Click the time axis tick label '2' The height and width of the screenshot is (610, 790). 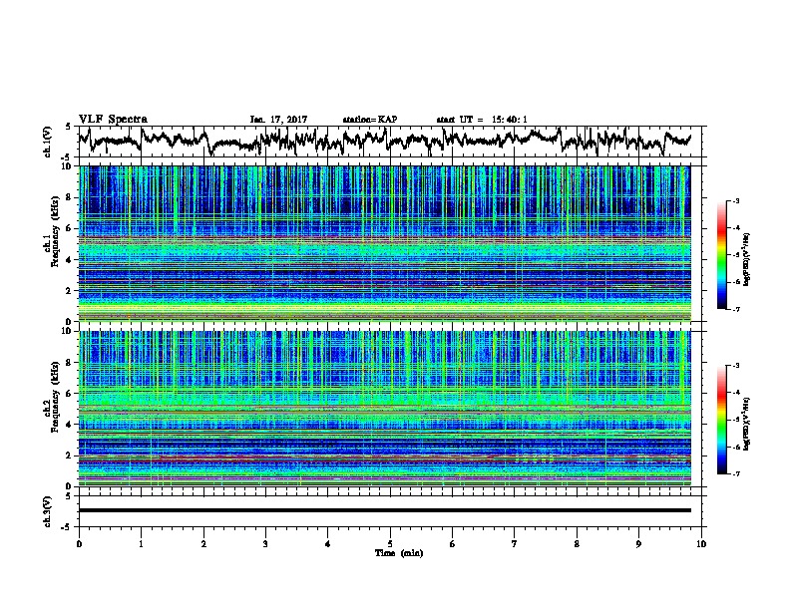(203, 544)
